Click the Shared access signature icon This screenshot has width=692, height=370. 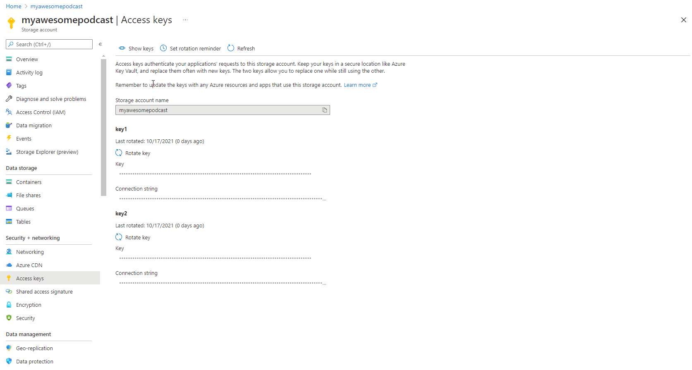9,291
